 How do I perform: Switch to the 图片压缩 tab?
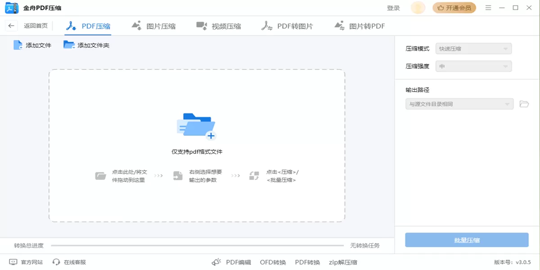tap(154, 26)
